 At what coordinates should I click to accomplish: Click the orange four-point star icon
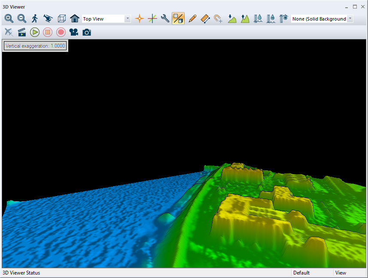pyautogui.click(x=140, y=18)
